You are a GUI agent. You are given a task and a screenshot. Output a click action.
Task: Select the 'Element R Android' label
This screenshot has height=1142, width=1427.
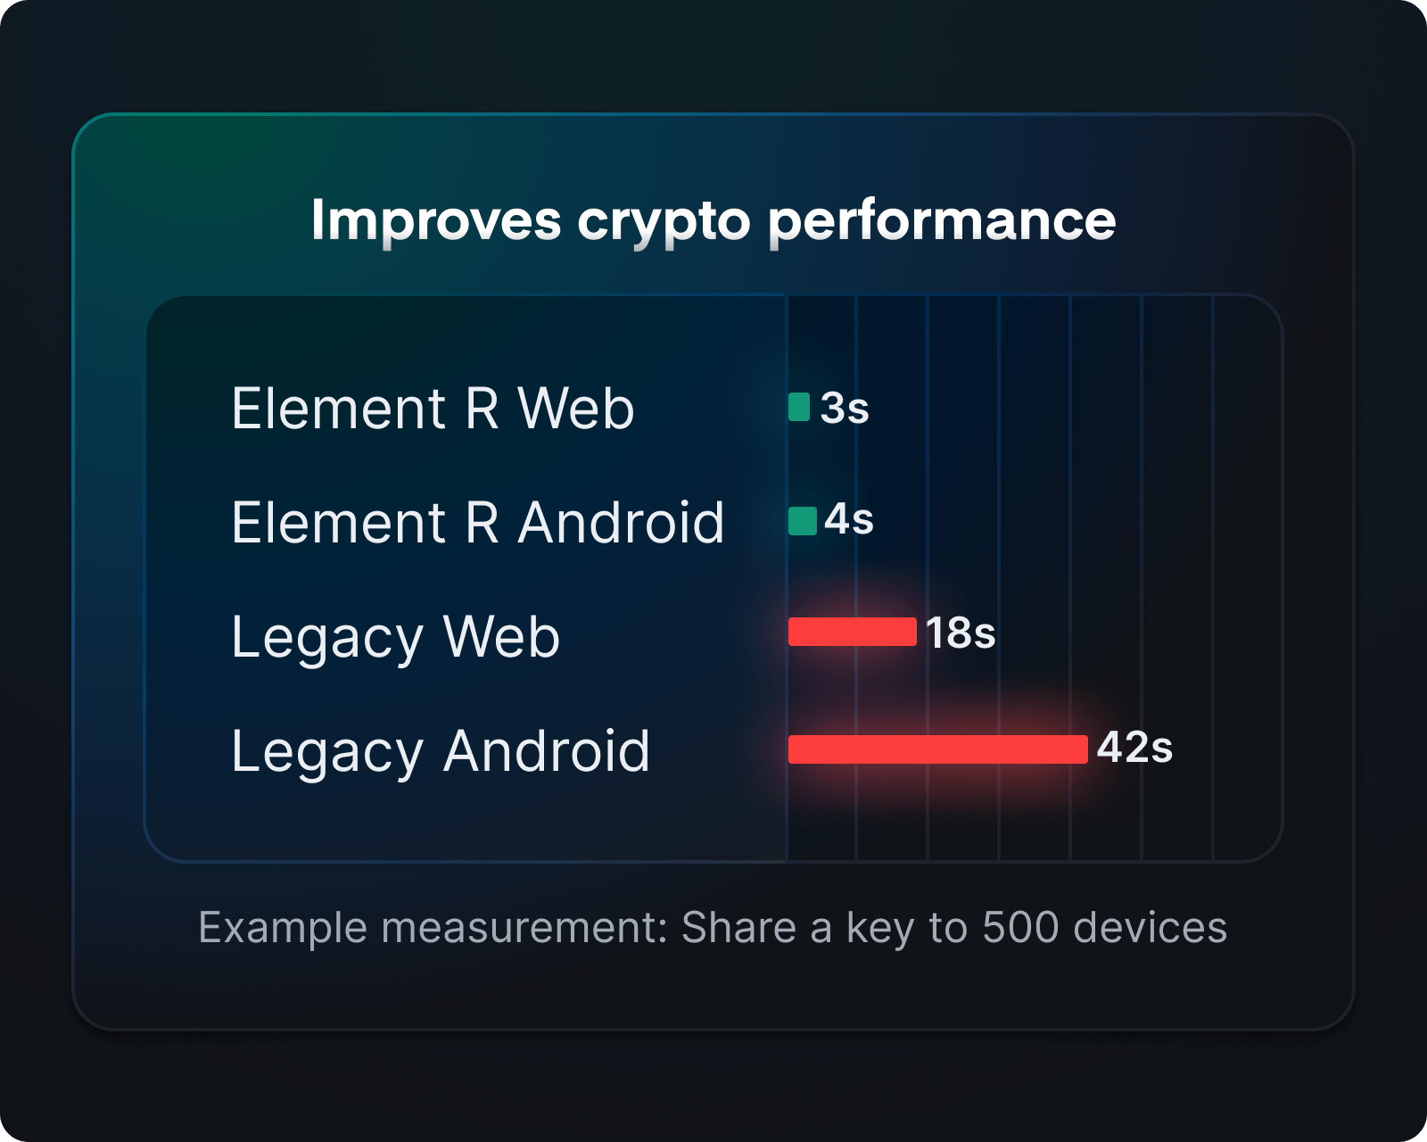click(478, 522)
